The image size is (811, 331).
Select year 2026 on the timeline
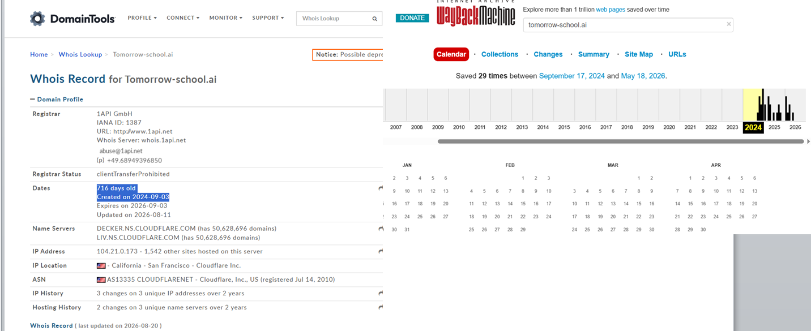pos(795,127)
